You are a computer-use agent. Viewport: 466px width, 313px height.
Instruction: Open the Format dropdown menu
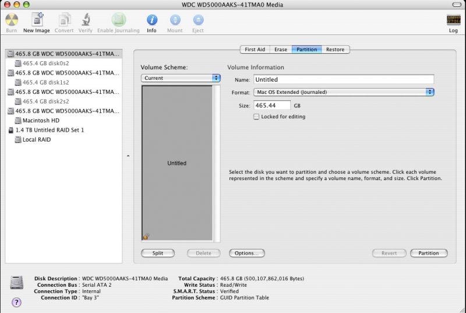point(344,92)
